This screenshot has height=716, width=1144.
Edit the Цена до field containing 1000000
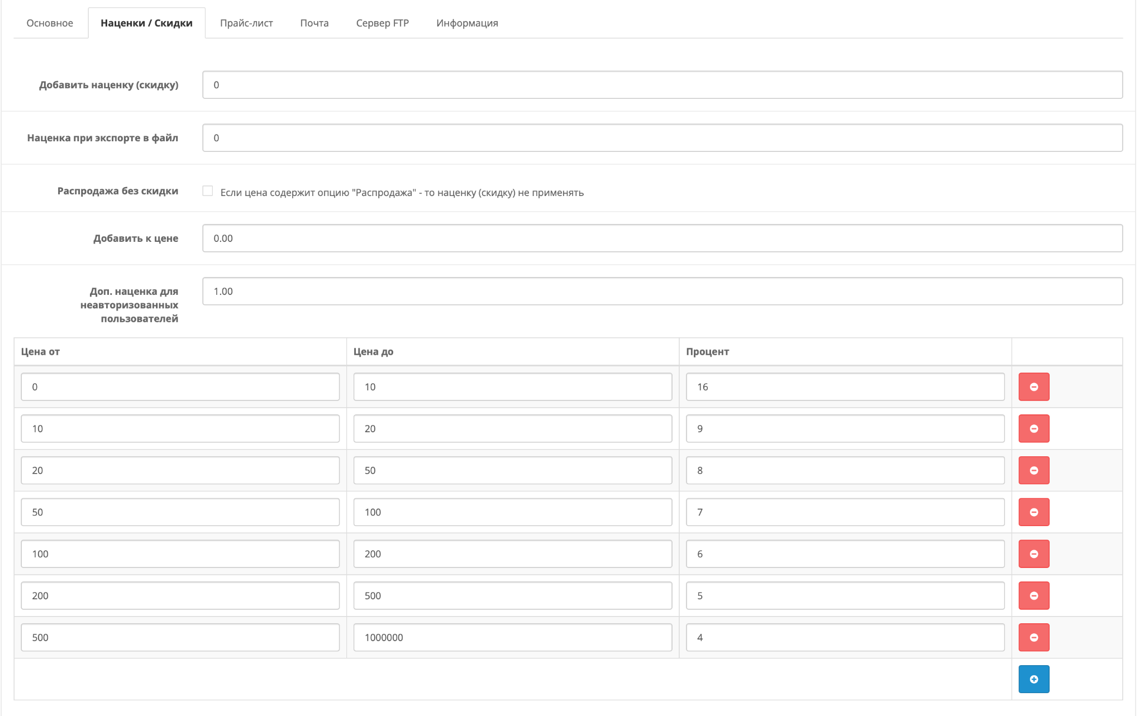(x=513, y=637)
